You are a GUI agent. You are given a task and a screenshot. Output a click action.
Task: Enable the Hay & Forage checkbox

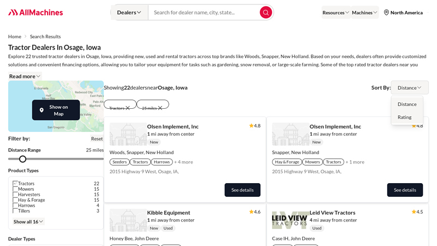click(15, 200)
